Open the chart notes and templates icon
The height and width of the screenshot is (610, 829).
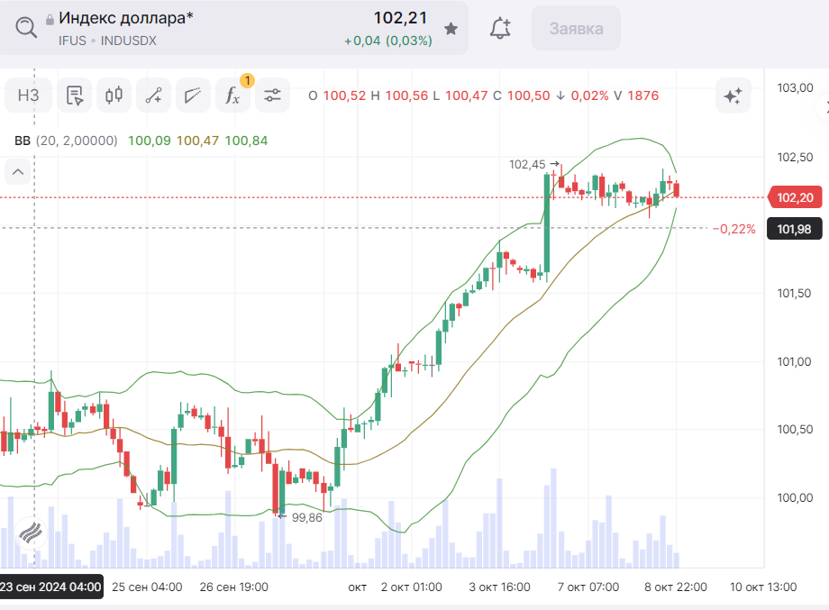click(x=75, y=95)
